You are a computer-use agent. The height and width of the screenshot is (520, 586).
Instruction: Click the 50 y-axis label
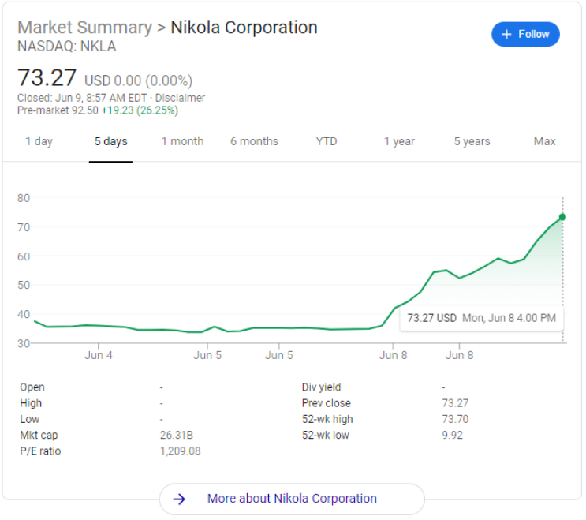(x=24, y=285)
